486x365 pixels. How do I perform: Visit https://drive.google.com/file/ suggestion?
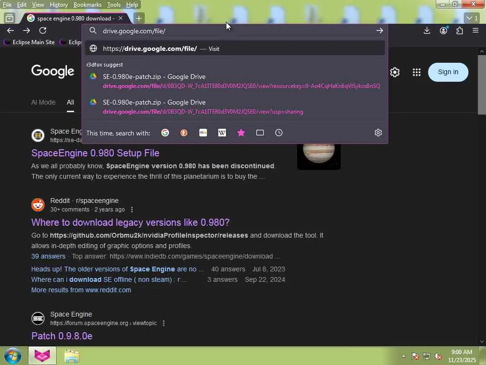coord(235,48)
